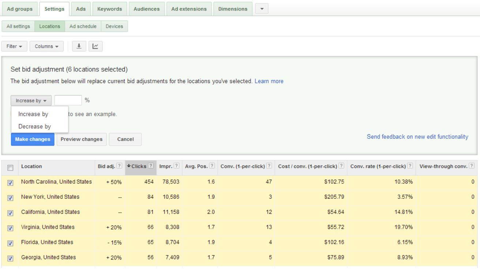Open the All settings sub-tab
Viewport: 480px width, 269px height.
(x=18, y=26)
